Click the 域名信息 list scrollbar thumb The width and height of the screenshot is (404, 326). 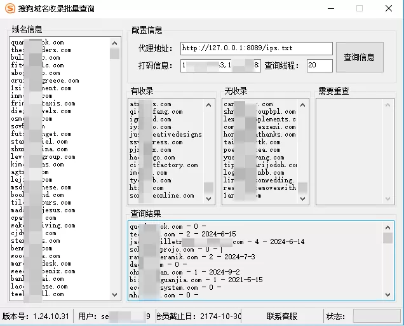[114, 54]
